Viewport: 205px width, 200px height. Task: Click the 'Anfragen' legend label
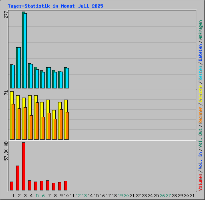coord(201,30)
